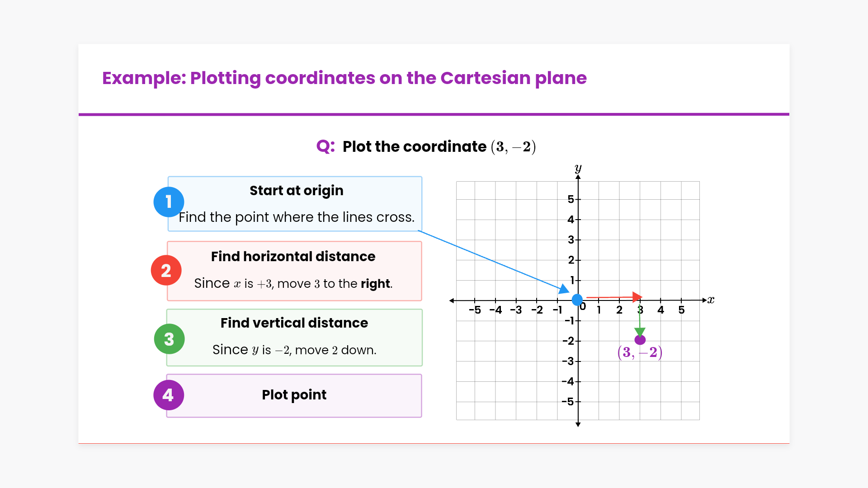Click the (3, −2) coordinate label on graph
868x488 pixels.
point(640,352)
